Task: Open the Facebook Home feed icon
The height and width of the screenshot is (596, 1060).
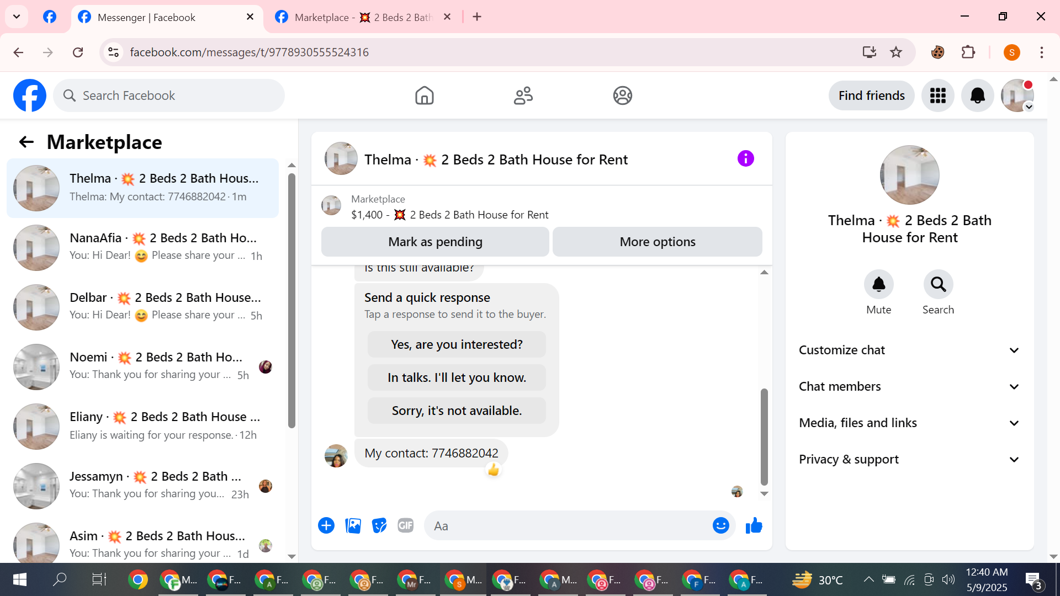Action: click(424, 95)
